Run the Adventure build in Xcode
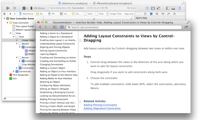This screenshot has height=120, width=199. pos(8,8)
